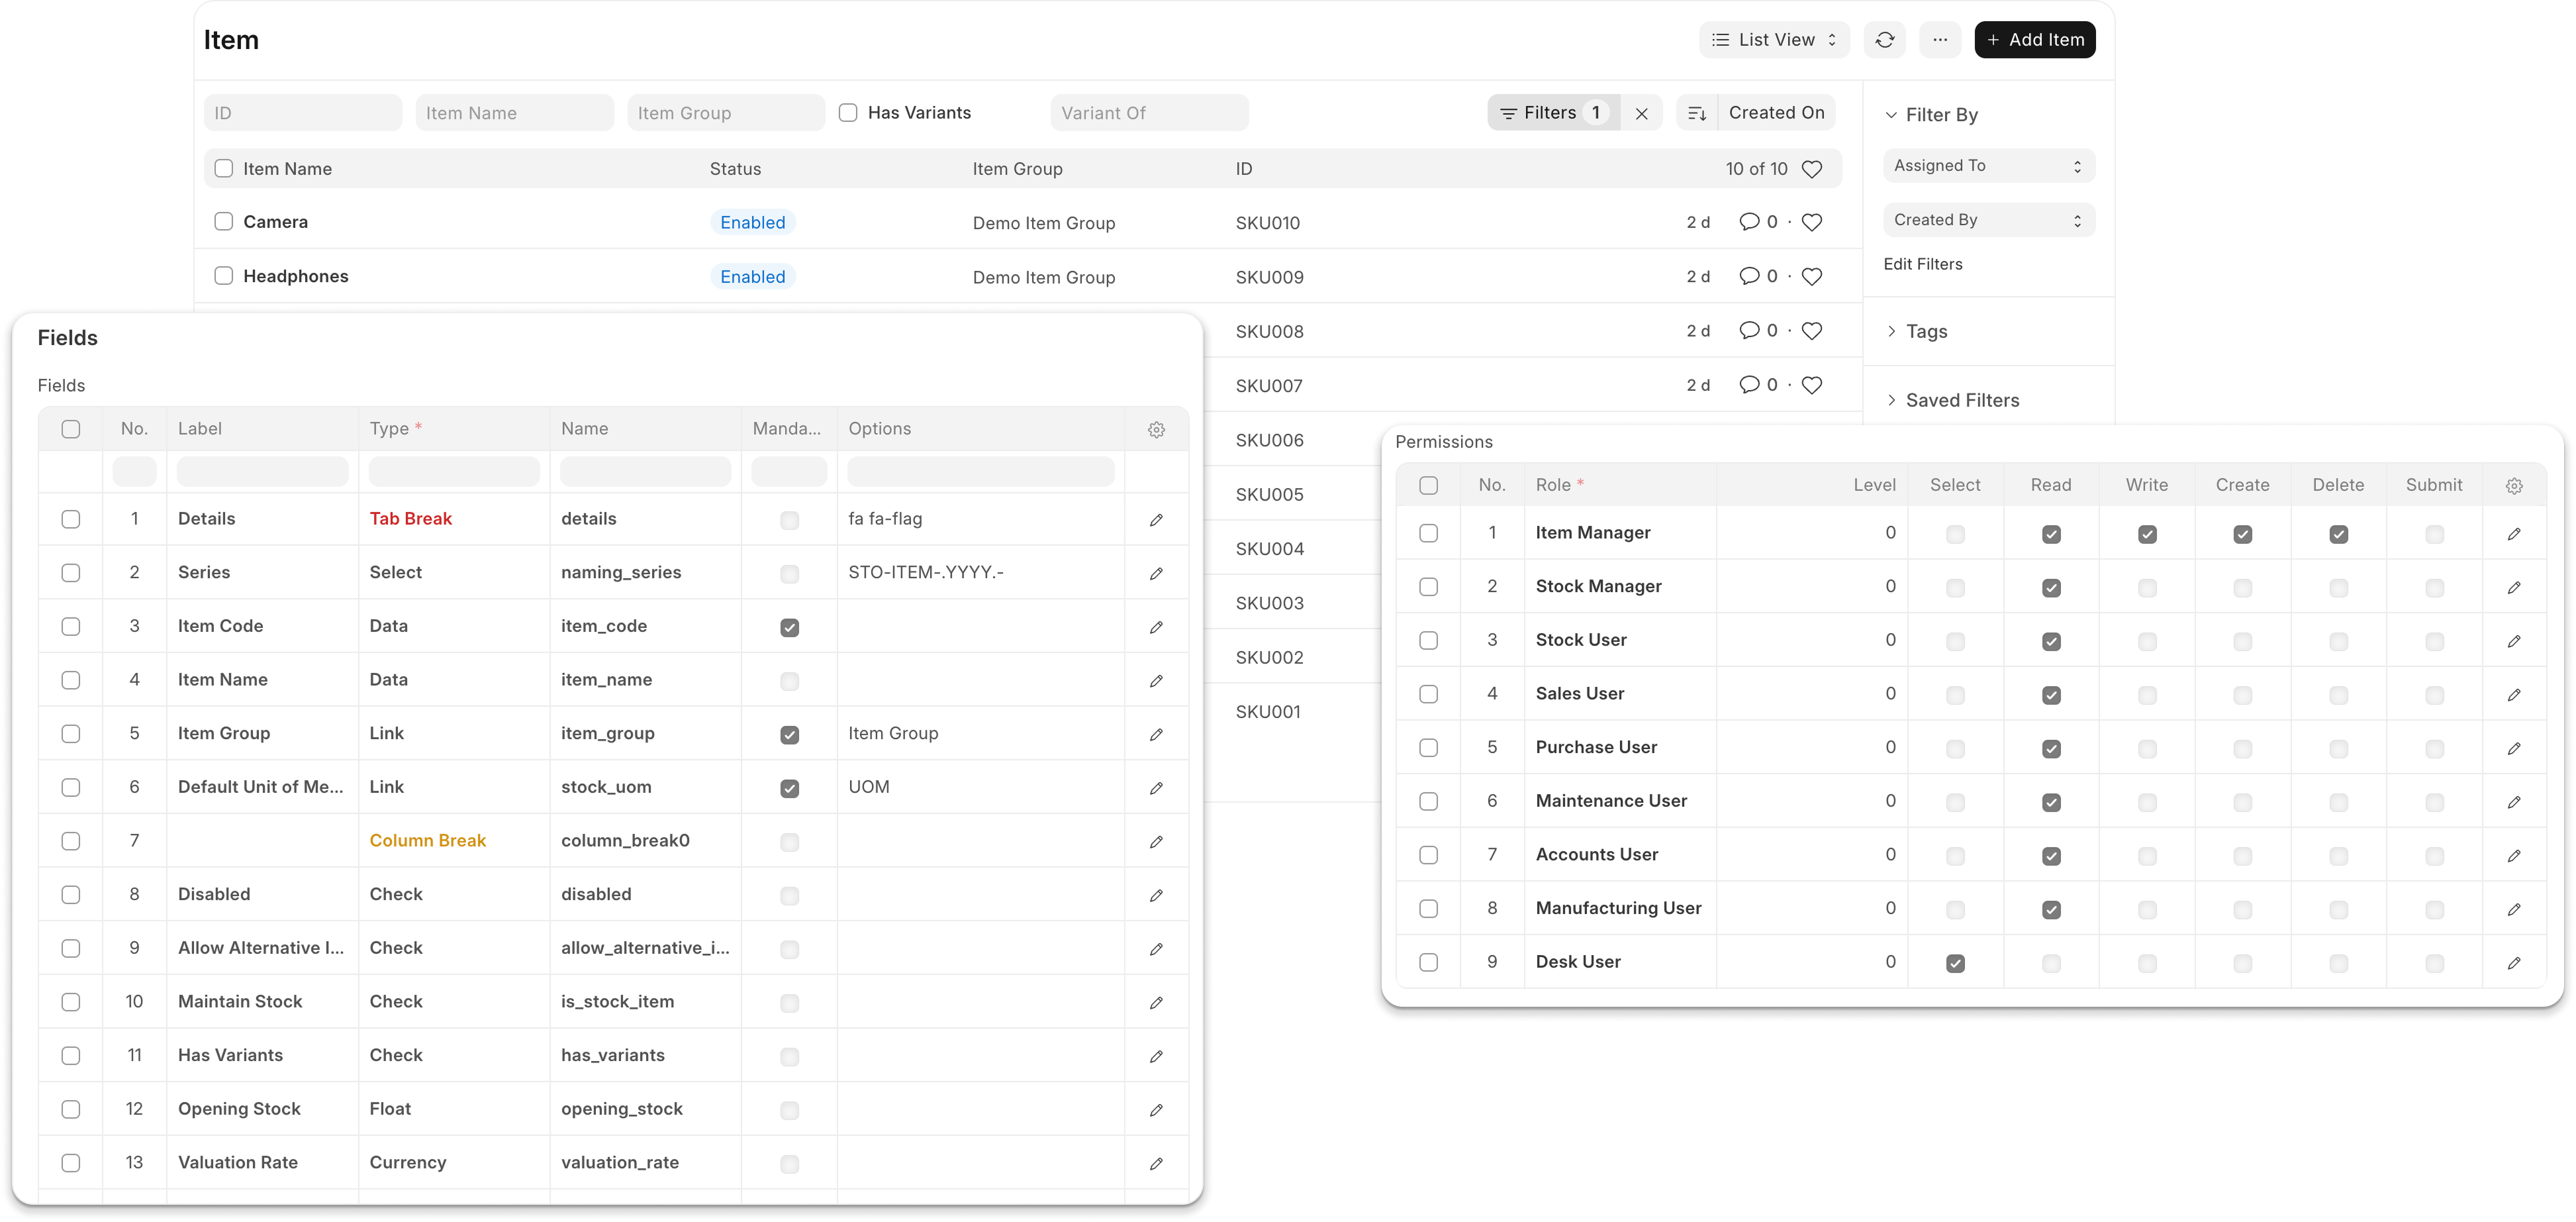Like the Headphones item heart icon
The image size is (2576, 1222).
(x=1811, y=276)
